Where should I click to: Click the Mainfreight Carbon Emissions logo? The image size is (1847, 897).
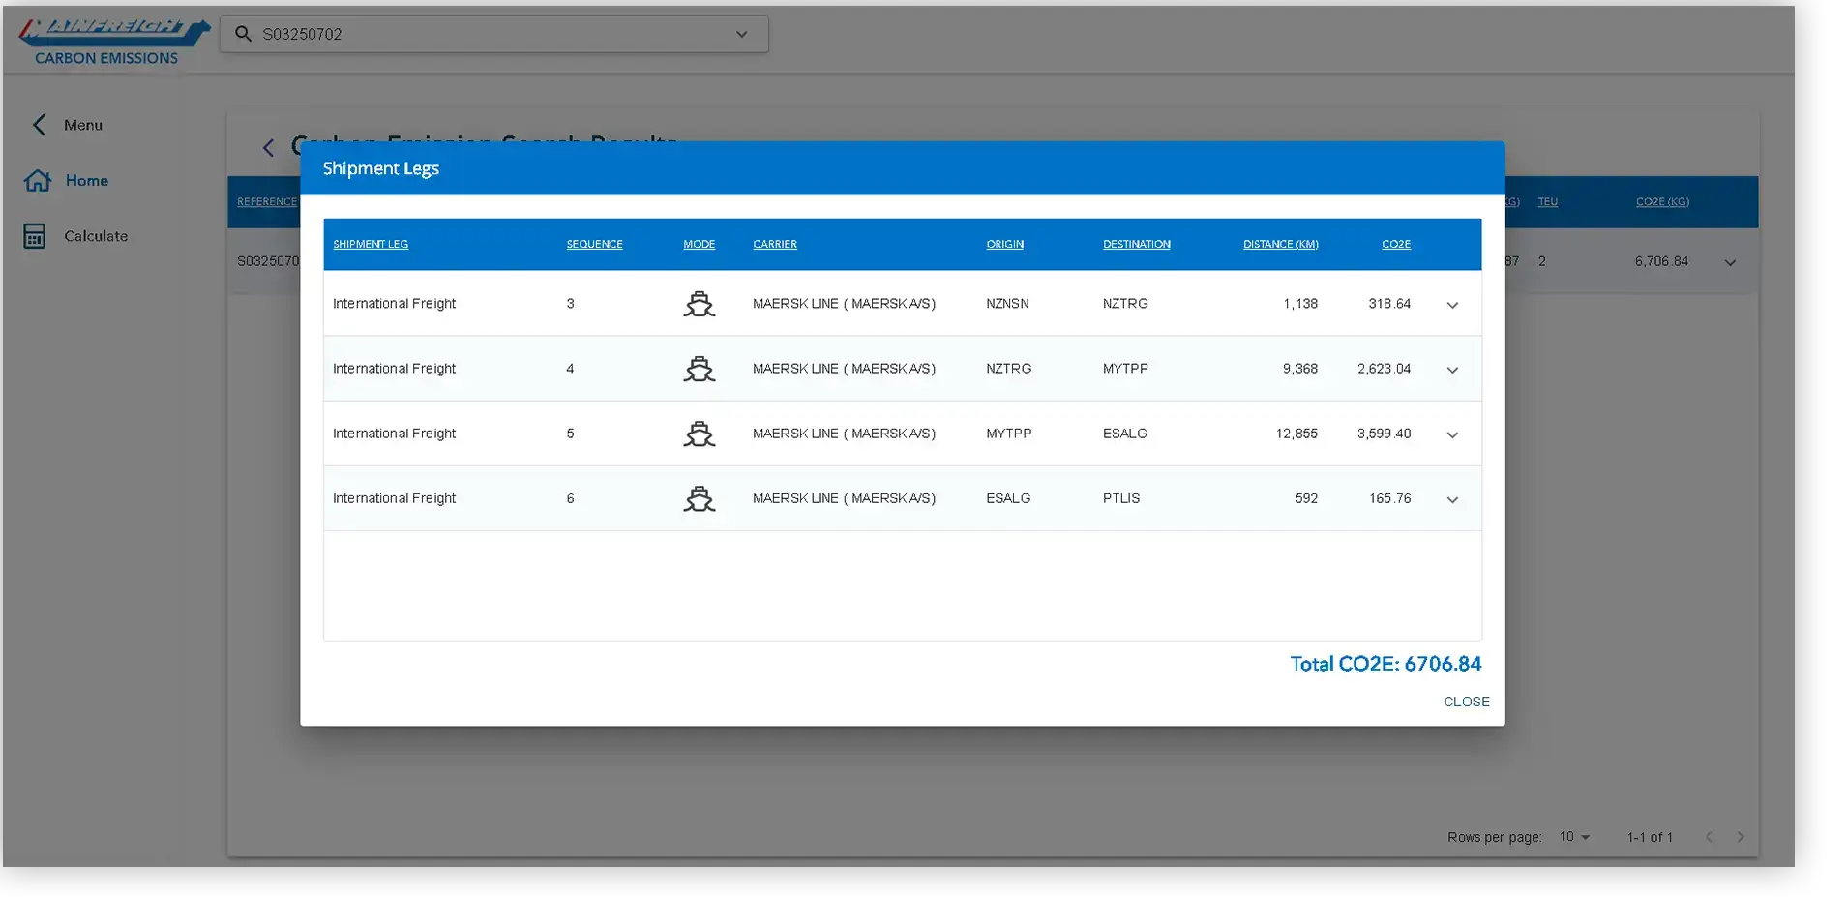pos(113,42)
